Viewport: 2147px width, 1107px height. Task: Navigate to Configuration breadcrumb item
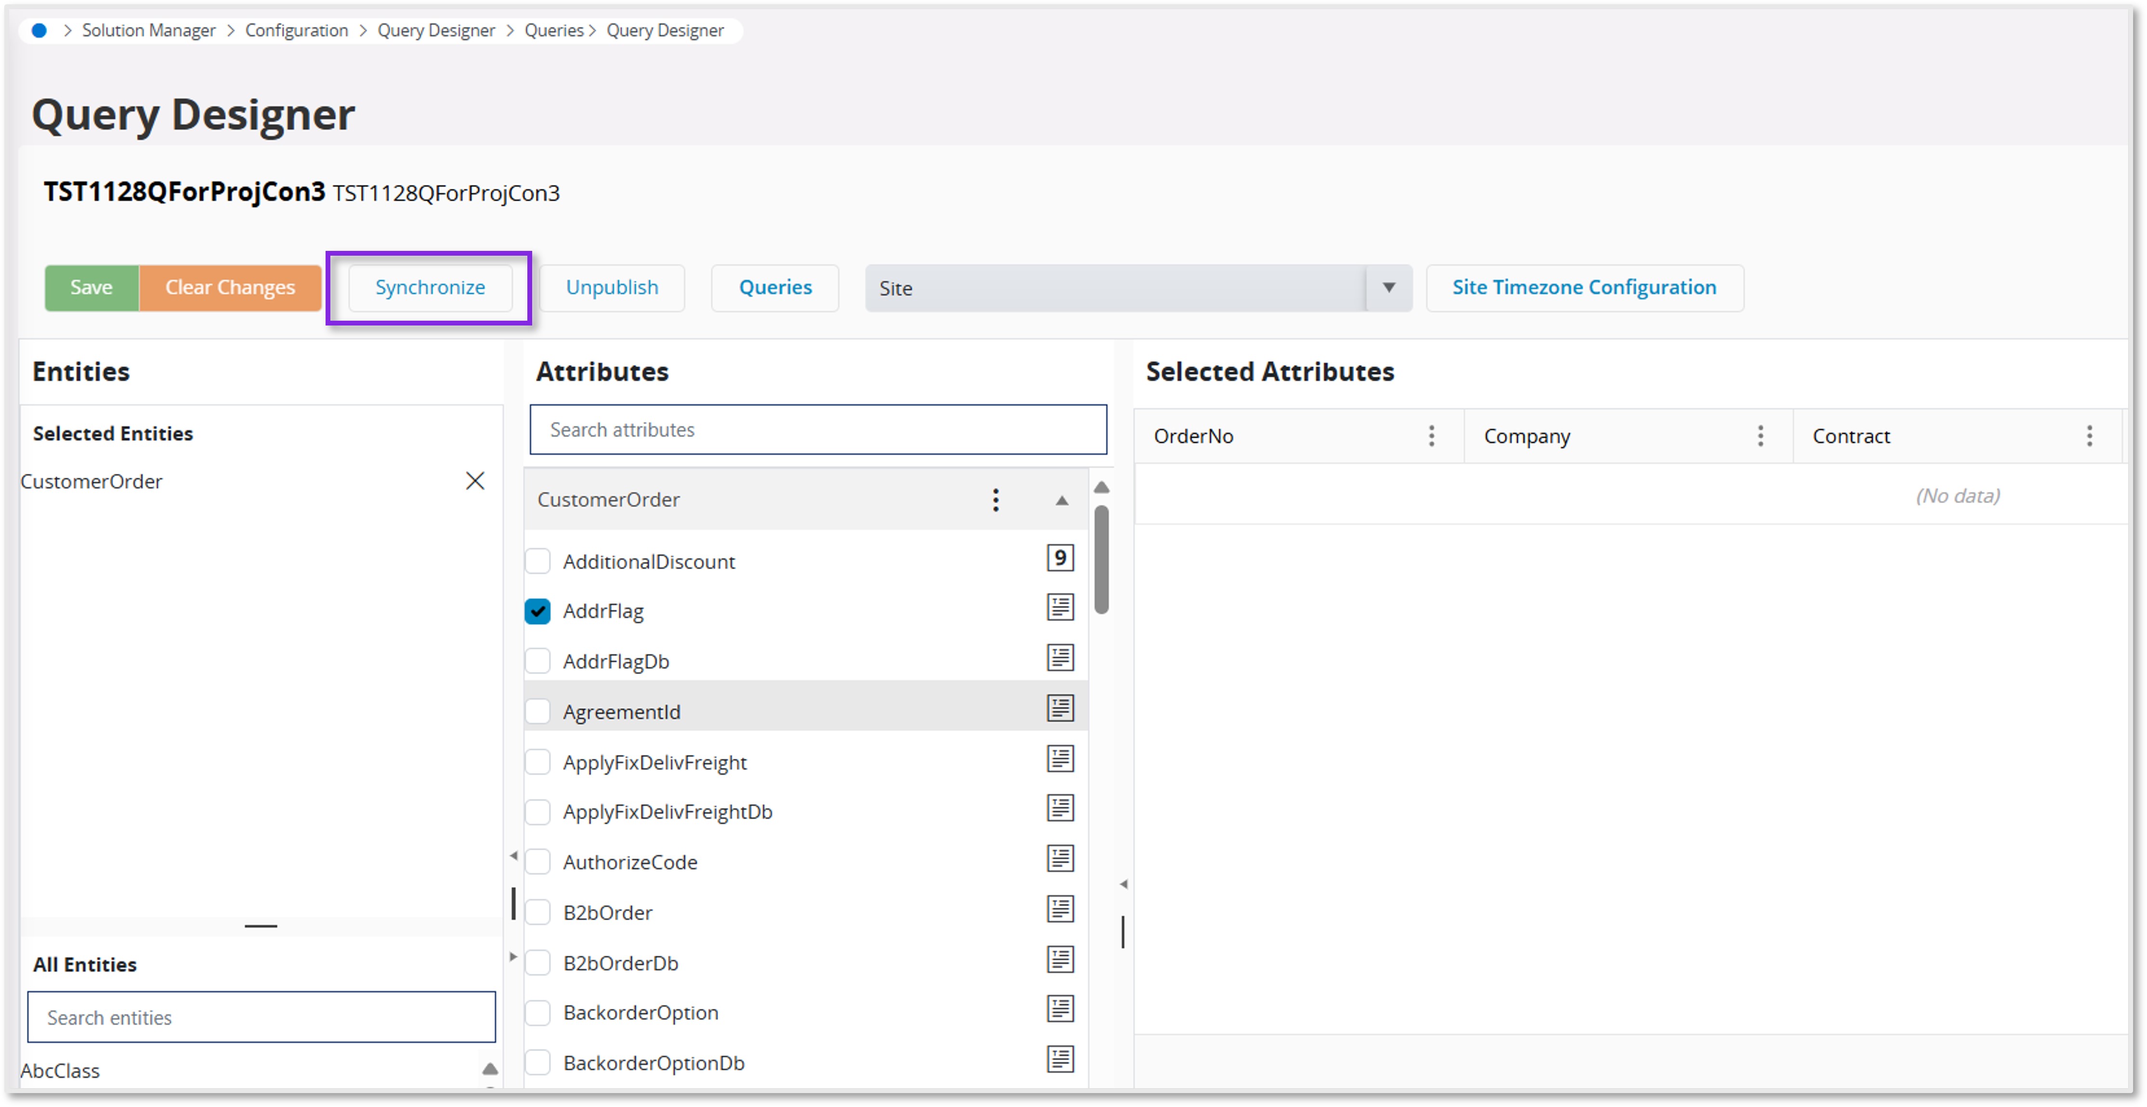296,31
